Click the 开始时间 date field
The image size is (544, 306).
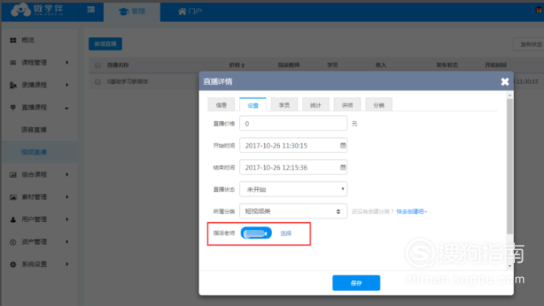tap(293, 145)
